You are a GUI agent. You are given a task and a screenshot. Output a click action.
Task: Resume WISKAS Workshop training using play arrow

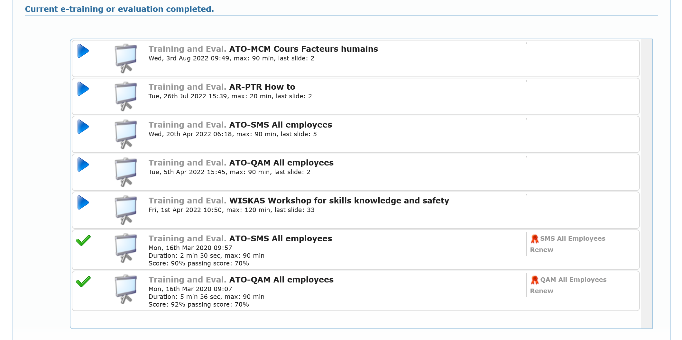point(83,203)
